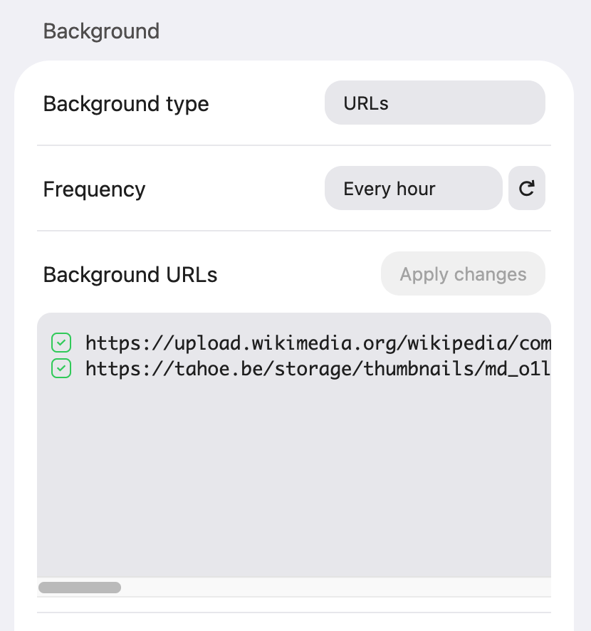The image size is (591, 631).
Task: Open the Frequency dropdown showing Every hour
Action: click(x=413, y=188)
